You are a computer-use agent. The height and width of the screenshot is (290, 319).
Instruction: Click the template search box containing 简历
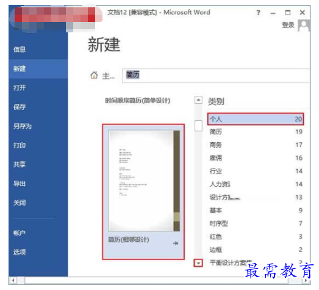coord(216,76)
